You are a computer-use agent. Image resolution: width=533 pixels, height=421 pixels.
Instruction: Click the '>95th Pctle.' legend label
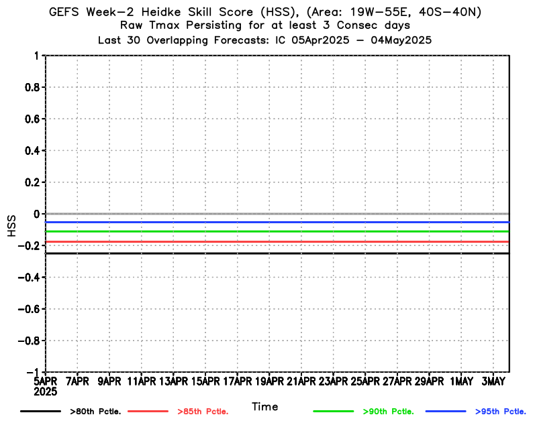click(x=501, y=412)
